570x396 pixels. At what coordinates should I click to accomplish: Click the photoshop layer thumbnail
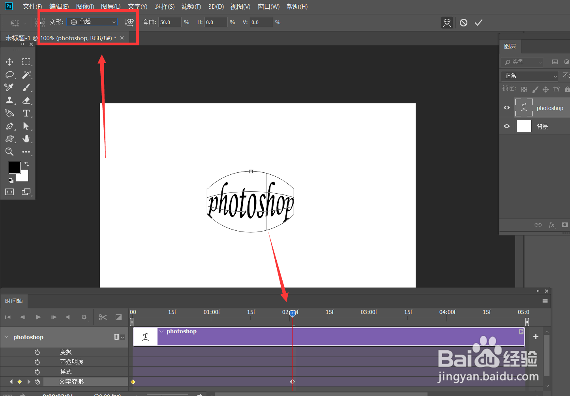pos(524,107)
